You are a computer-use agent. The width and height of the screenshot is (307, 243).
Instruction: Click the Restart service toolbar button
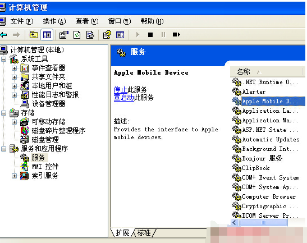point(176,35)
